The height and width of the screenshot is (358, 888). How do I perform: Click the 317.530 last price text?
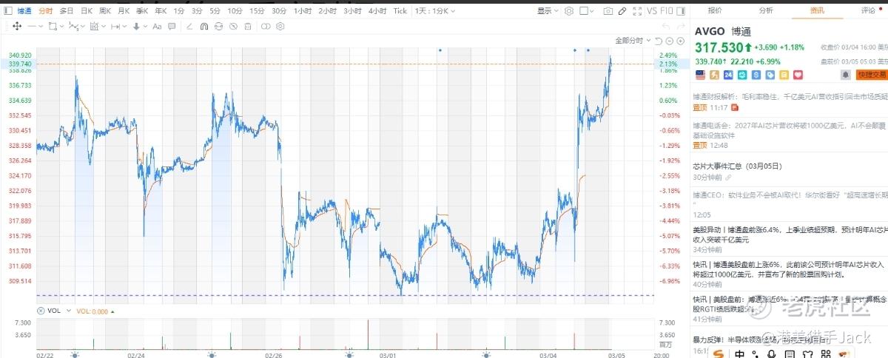point(721,48)
